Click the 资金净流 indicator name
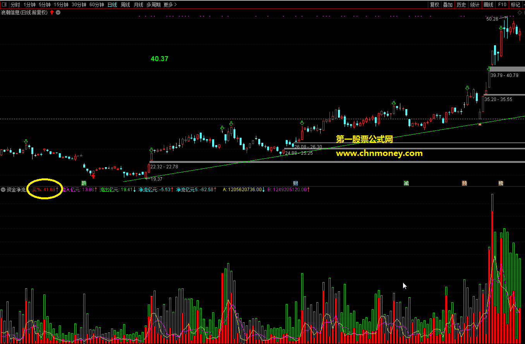 [x=16, y=190]
